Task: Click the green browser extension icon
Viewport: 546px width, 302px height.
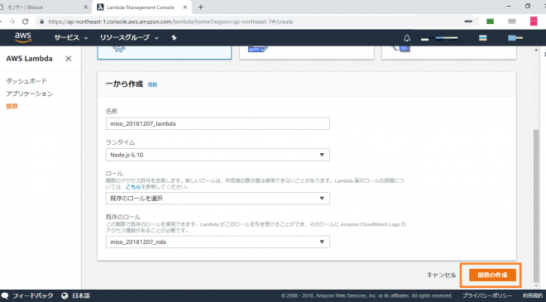Action: click(490, 22)
